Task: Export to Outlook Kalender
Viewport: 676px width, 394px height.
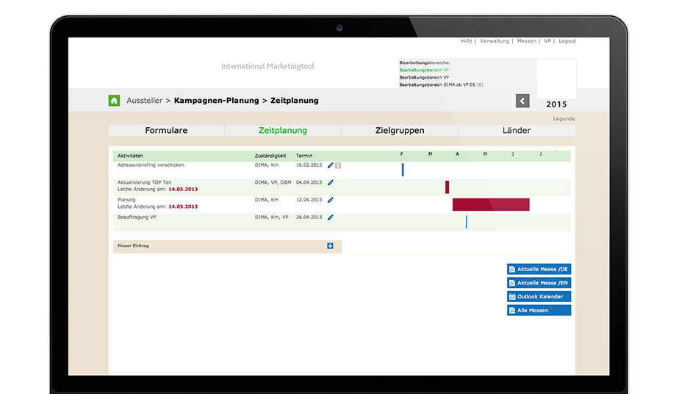Action: 539,297
